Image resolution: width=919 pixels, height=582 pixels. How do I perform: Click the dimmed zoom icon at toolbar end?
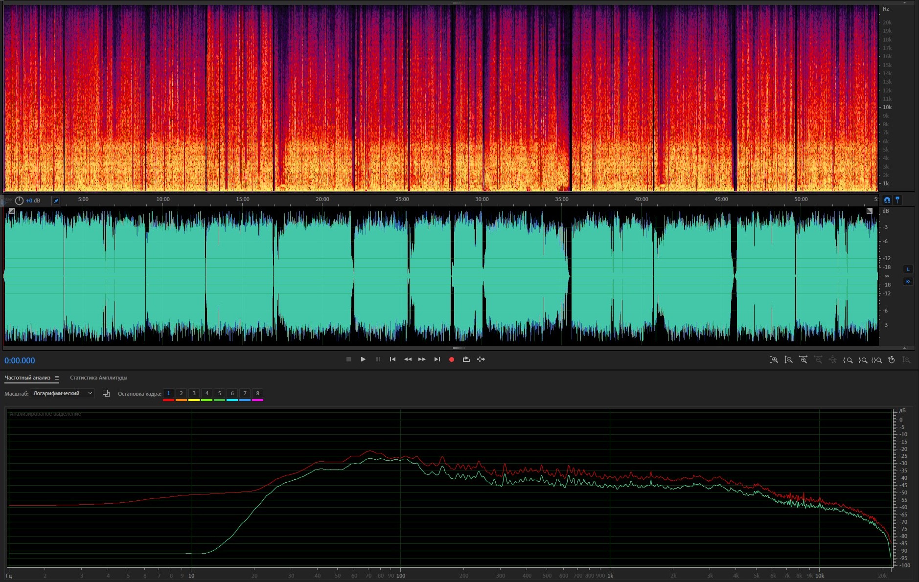tap(906, 360)
